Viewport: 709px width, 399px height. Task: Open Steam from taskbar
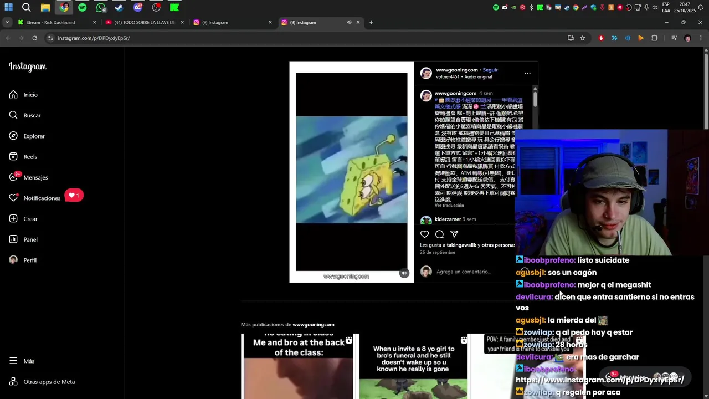(x=119, y=7)
